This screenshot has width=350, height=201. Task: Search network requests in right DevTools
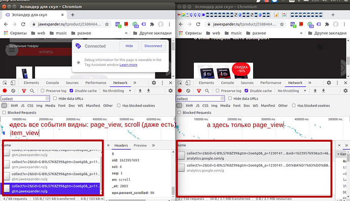(207, 91)
